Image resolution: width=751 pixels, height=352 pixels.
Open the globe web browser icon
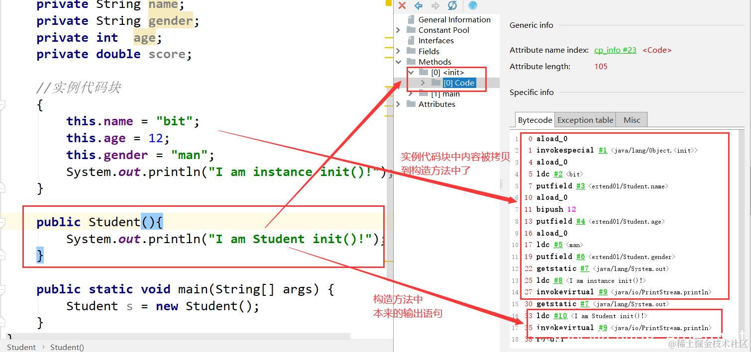(x=473, y=5)
